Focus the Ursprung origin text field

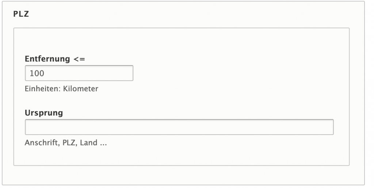[179, 127]
